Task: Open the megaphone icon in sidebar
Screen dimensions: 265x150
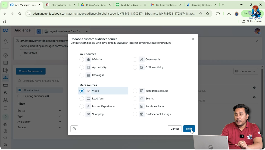Action: coord(5,93)
